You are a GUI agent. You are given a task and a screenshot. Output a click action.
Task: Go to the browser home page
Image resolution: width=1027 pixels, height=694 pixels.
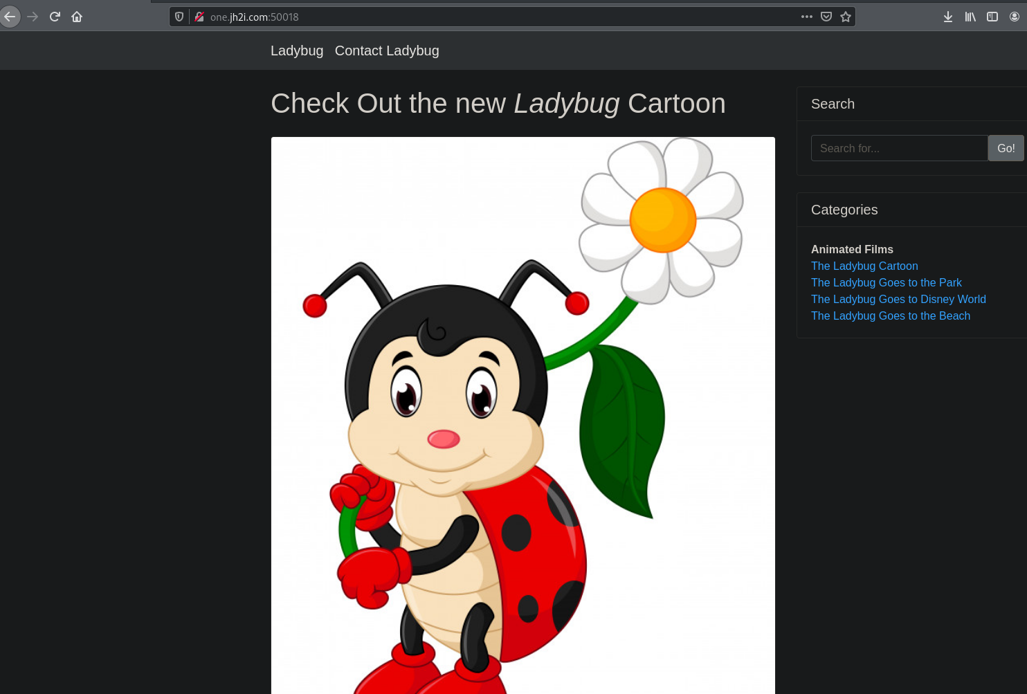pos(77,17)
